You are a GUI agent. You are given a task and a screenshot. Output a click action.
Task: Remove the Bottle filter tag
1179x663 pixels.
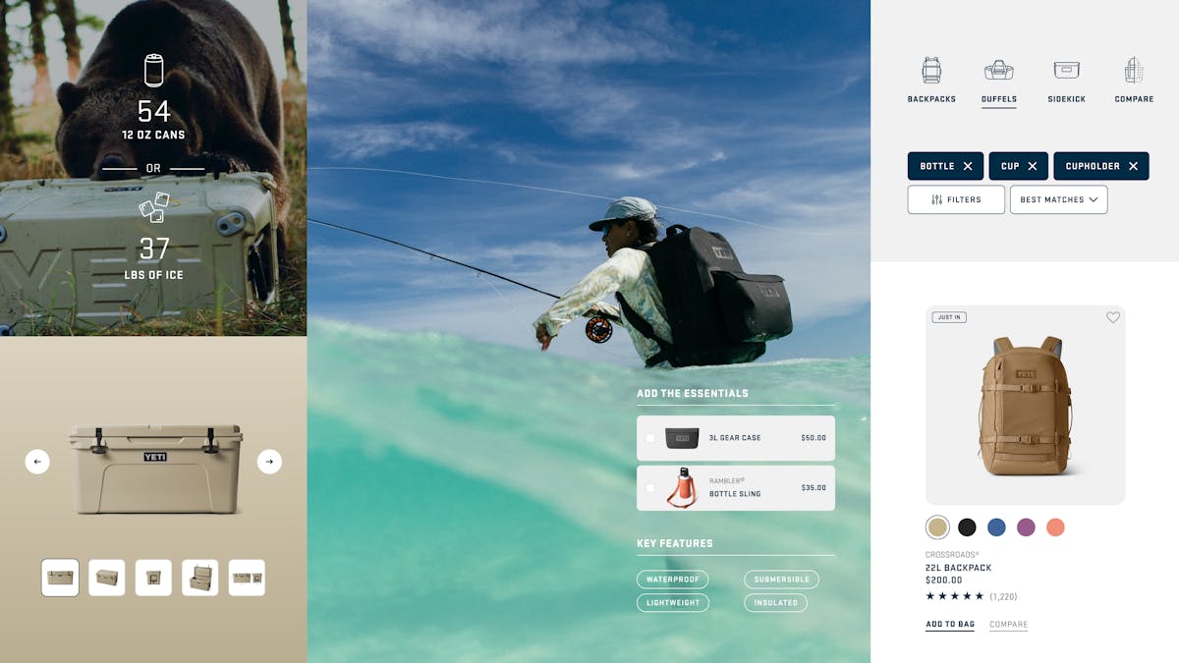pos(968,166)
